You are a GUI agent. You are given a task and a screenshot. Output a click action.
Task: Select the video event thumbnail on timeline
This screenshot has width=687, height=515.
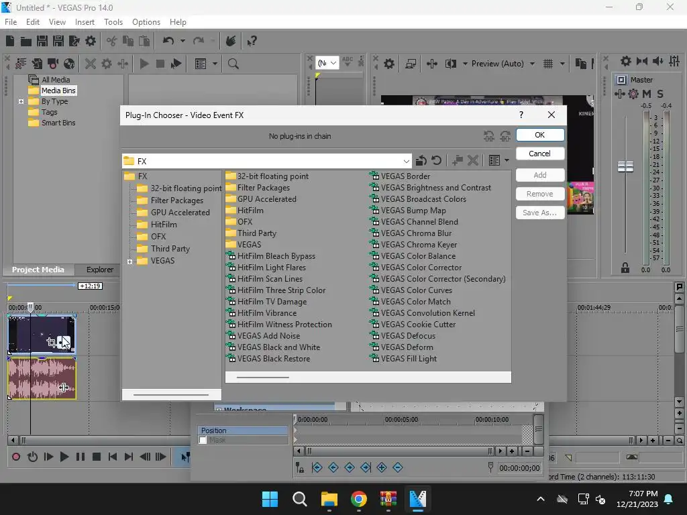[x=42, y=334]
